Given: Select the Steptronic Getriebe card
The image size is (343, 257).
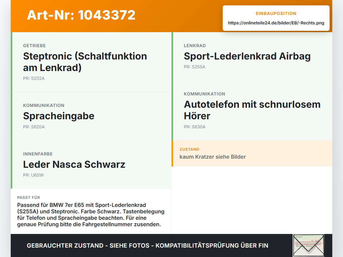Looking at the screenshot, I should click(x=91, y=62).
